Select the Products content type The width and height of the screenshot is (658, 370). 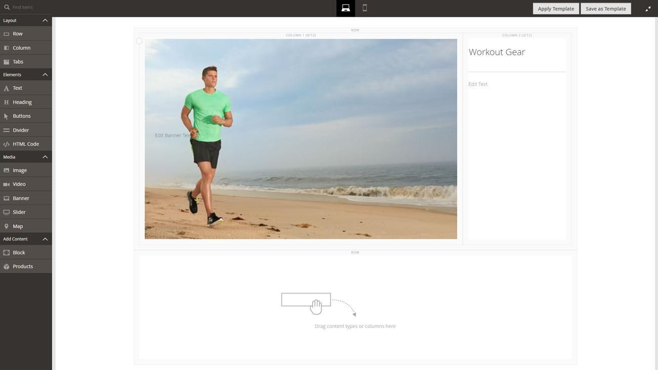[22, 266]
